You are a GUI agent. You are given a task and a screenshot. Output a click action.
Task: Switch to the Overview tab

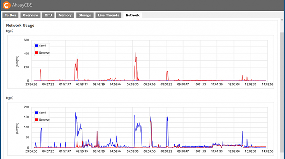point(30,15)
